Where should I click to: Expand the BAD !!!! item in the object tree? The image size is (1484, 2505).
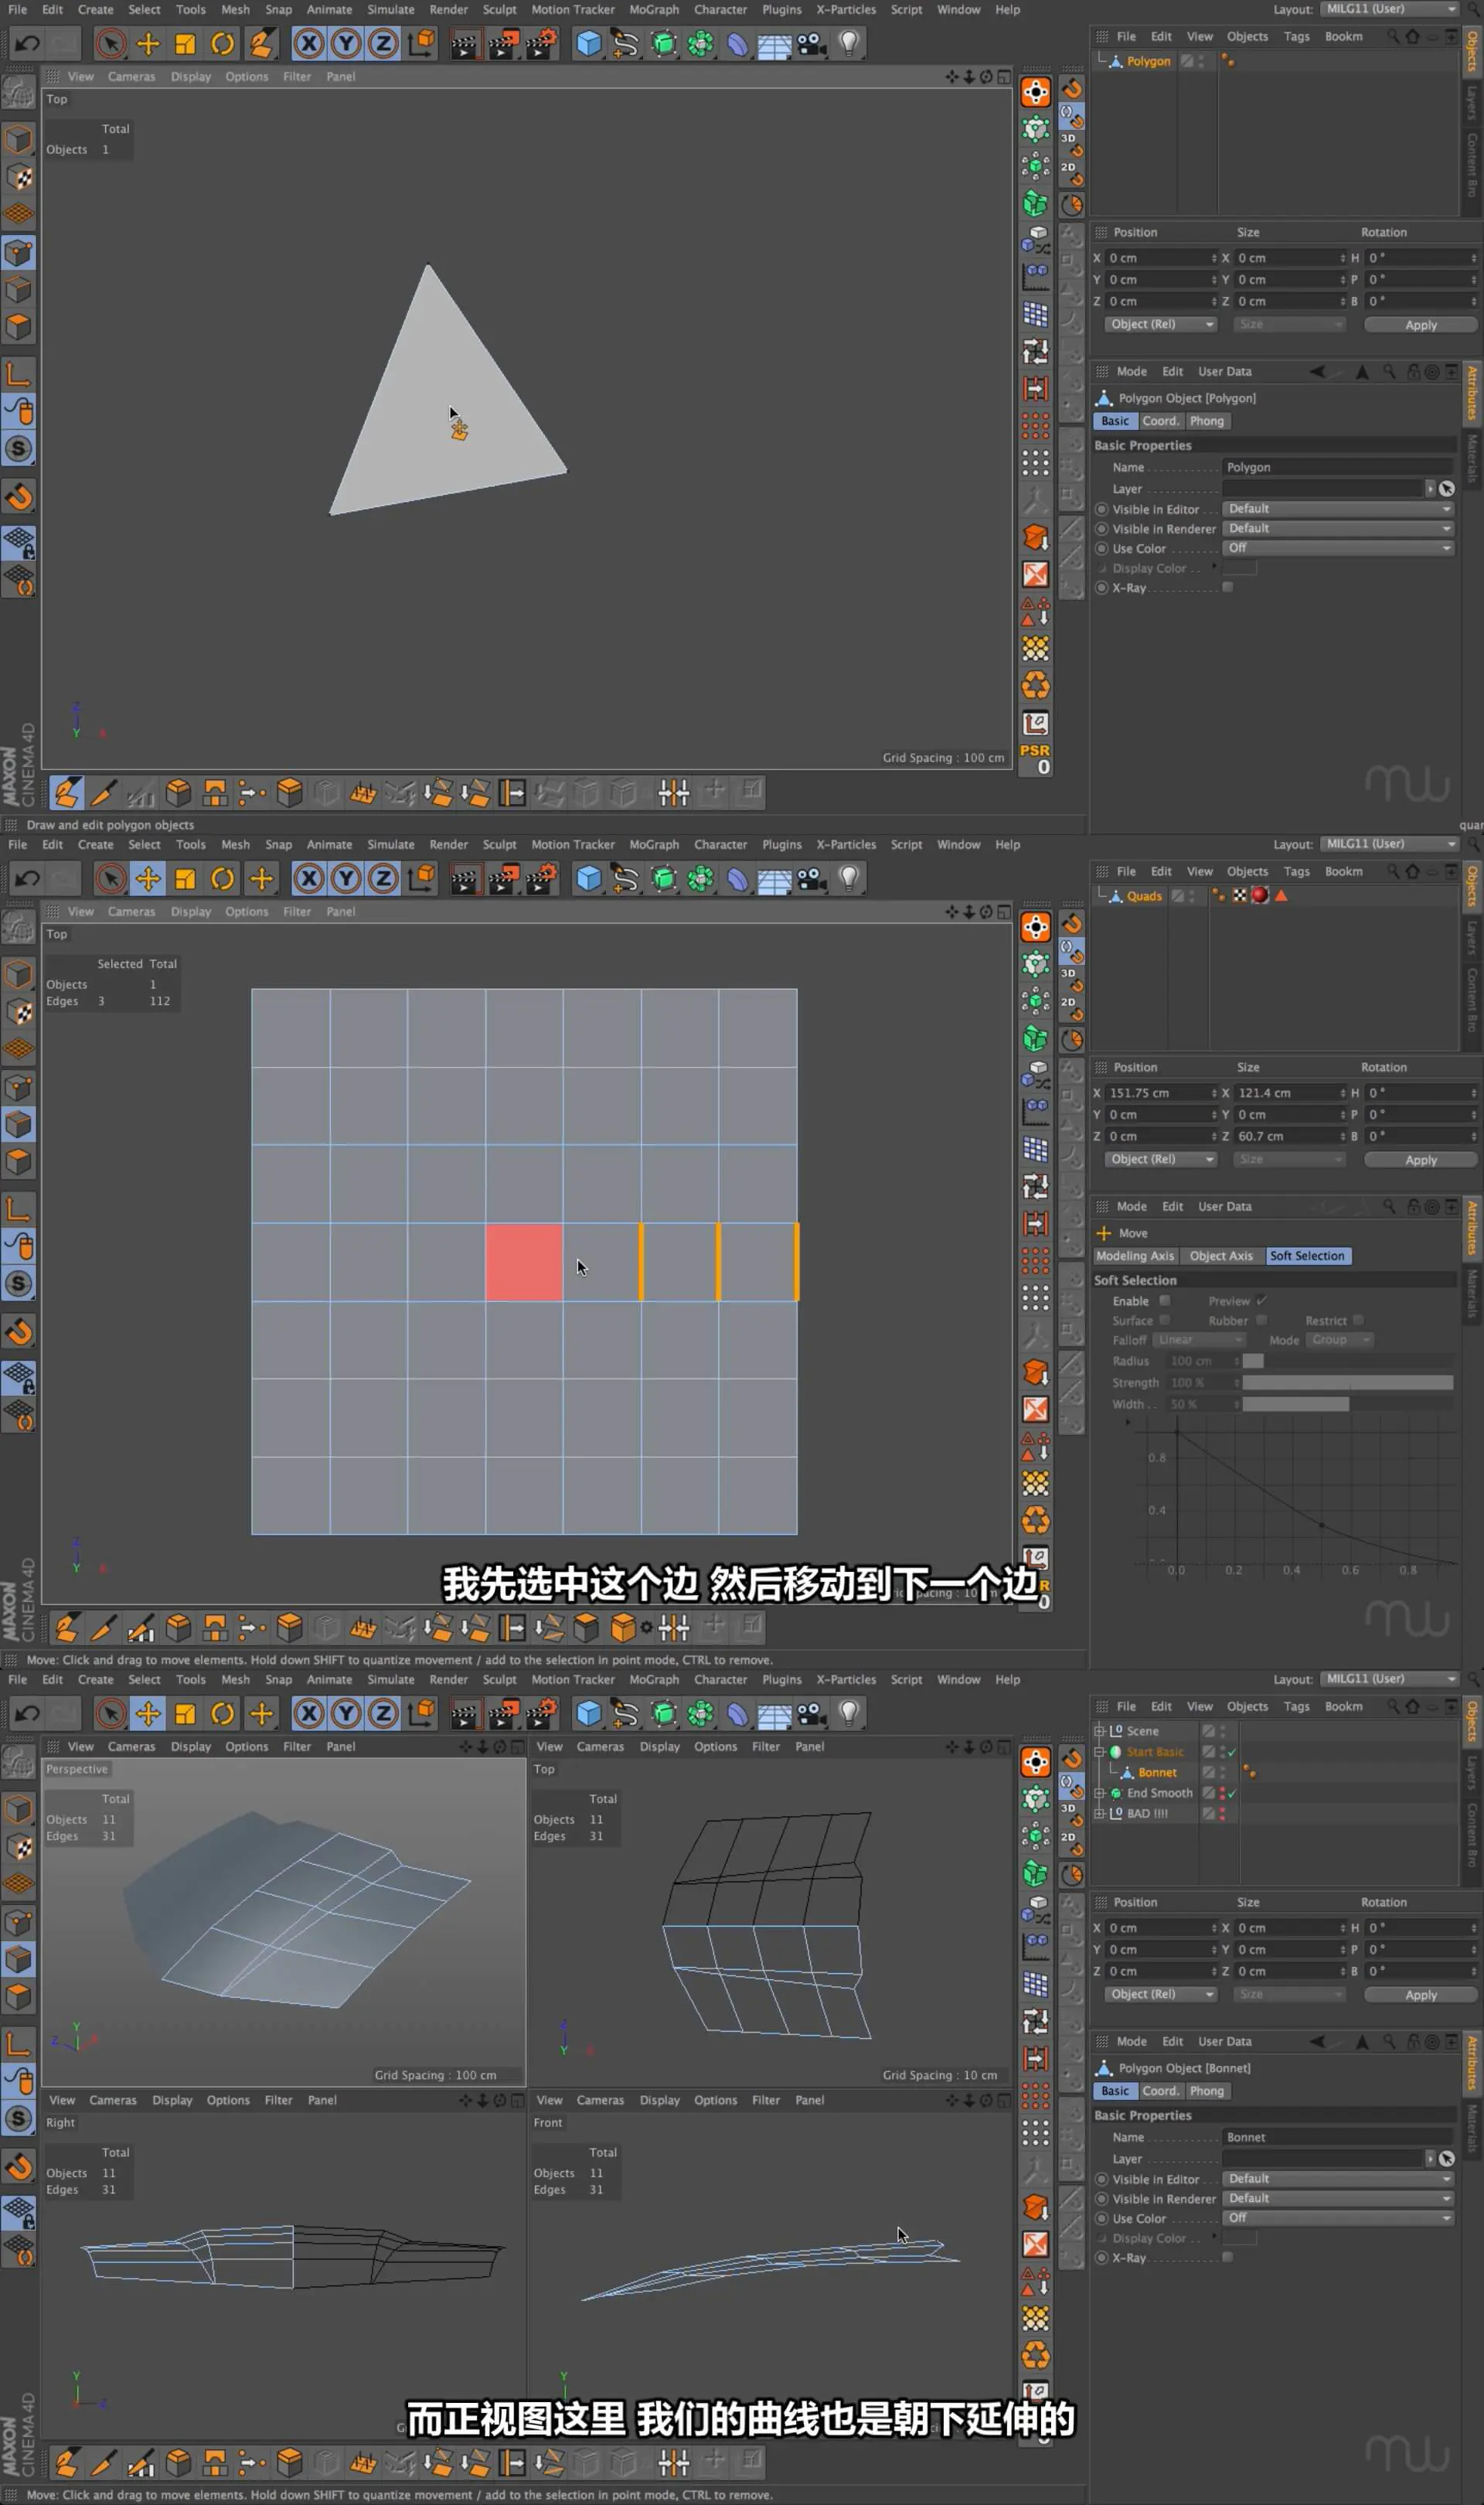[x=1100, y=1813]
